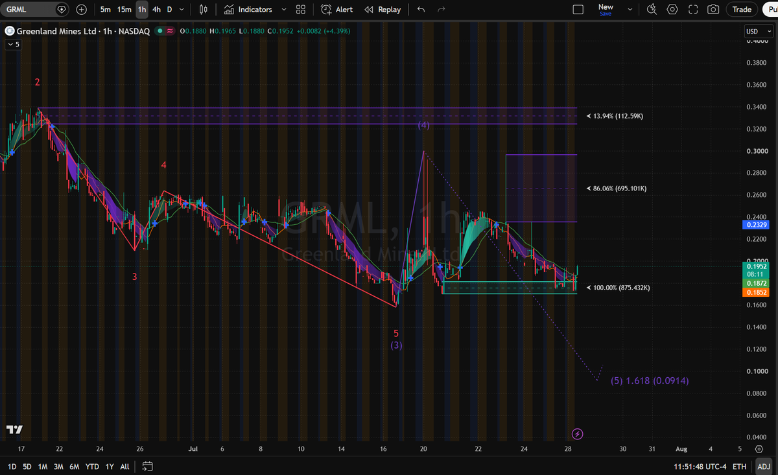The height and width of the screenshot is (475, 778).
Task: Click the Trade button
Action: 742,10
